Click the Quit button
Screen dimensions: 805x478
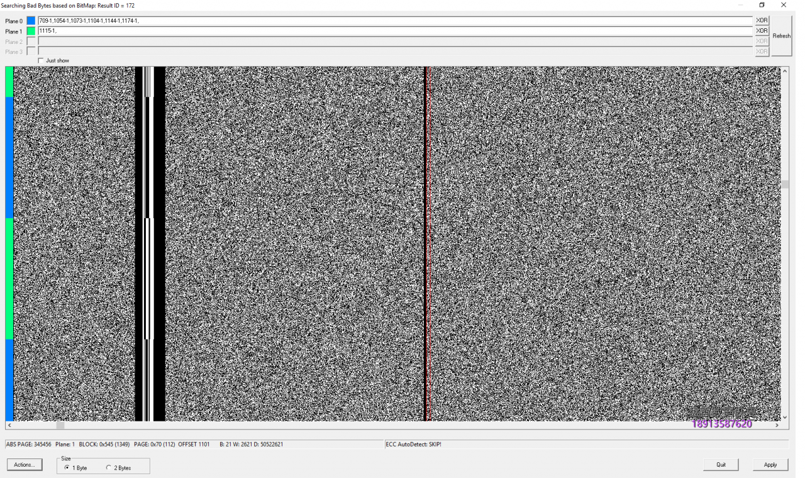[x=721, y=465]
